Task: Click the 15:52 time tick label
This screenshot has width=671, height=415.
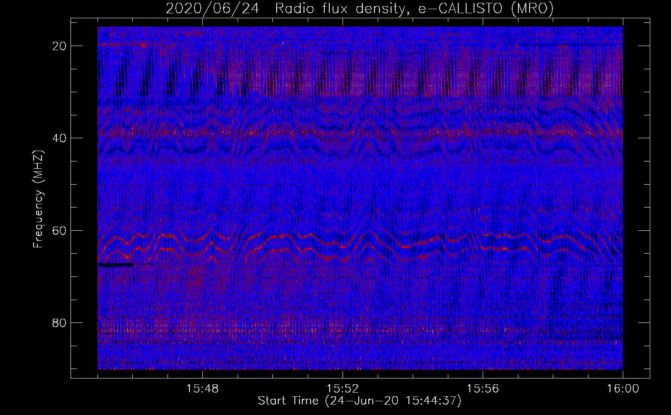Action: pos(343,389)
